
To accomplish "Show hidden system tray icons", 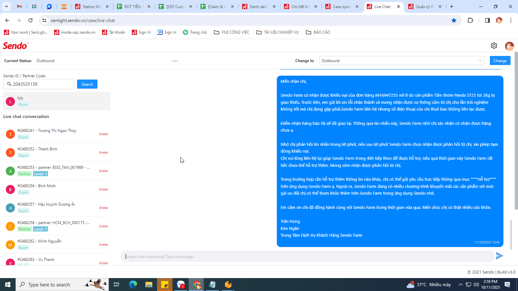I will point(460,285).
